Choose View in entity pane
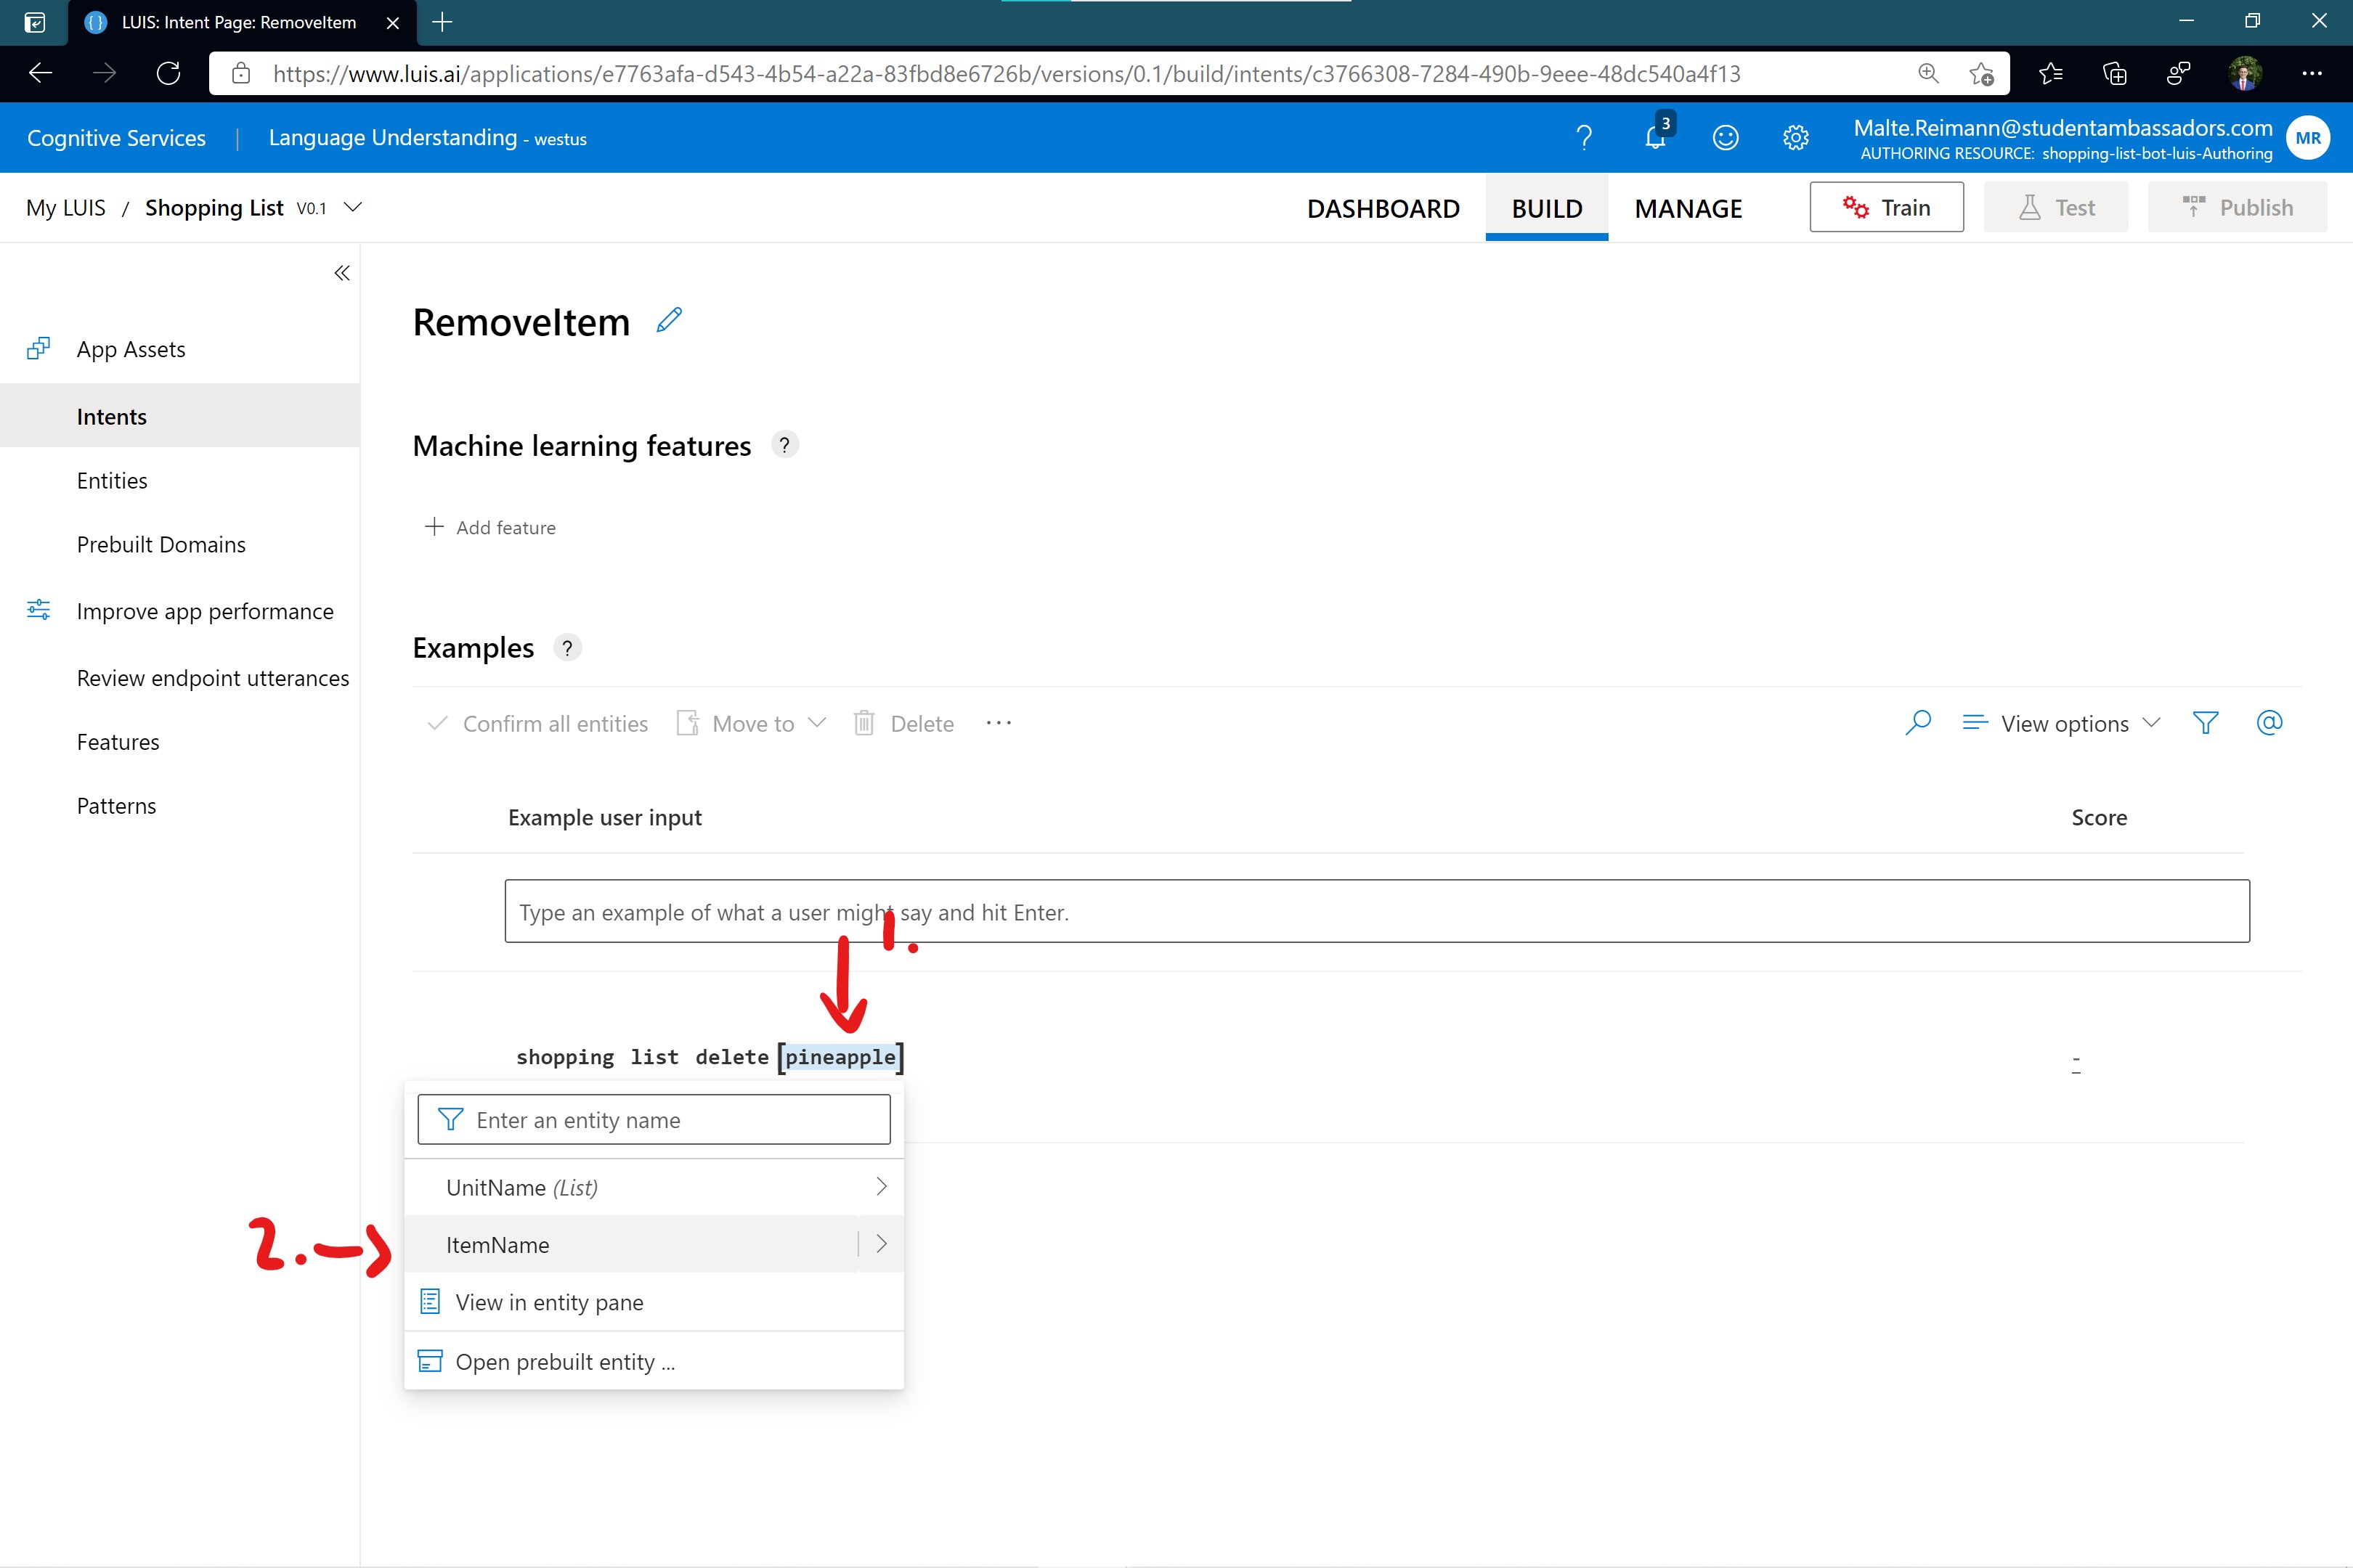The width and height of the screenshot is (2353, 1568). [x=549, y=1302]
